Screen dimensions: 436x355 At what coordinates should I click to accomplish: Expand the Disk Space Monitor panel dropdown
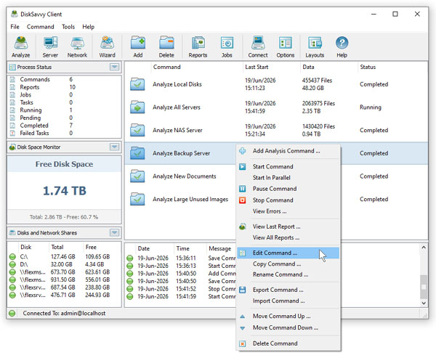(115, 147)
